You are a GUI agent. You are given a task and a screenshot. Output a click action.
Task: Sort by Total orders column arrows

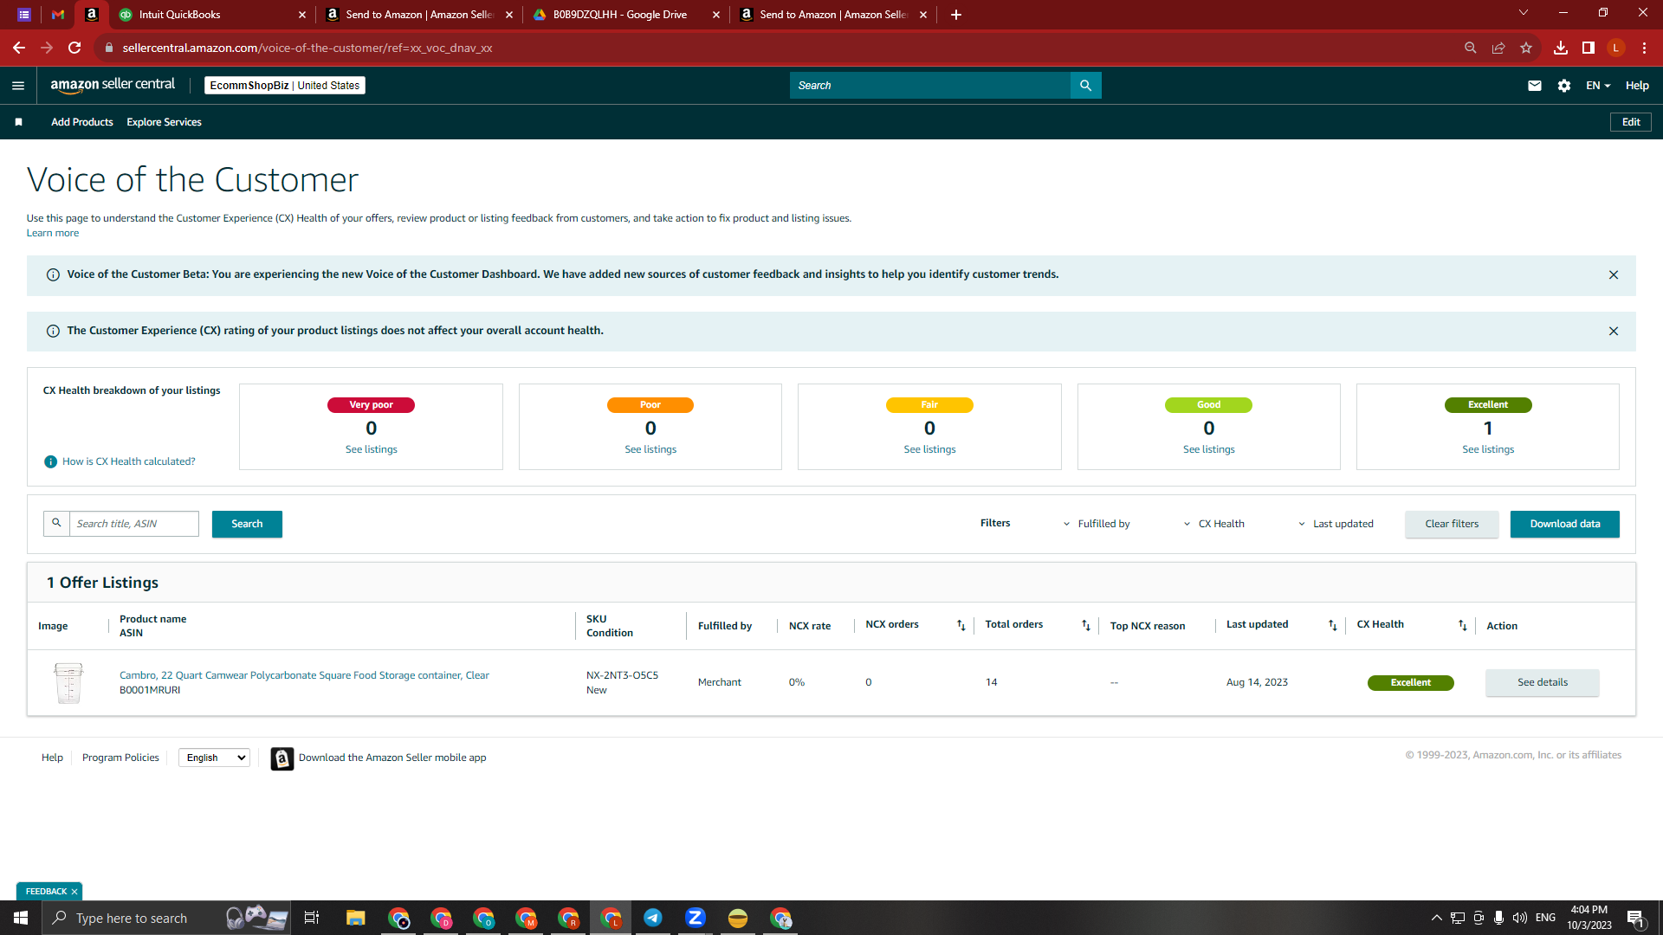pos(1086,626)
